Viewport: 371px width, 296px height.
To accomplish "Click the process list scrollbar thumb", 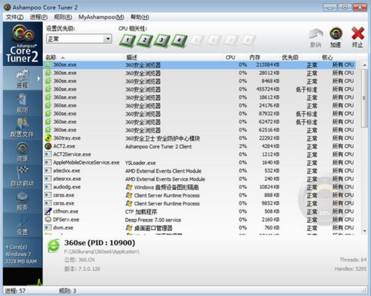I will pyautogui.click(x=364, y=98).
